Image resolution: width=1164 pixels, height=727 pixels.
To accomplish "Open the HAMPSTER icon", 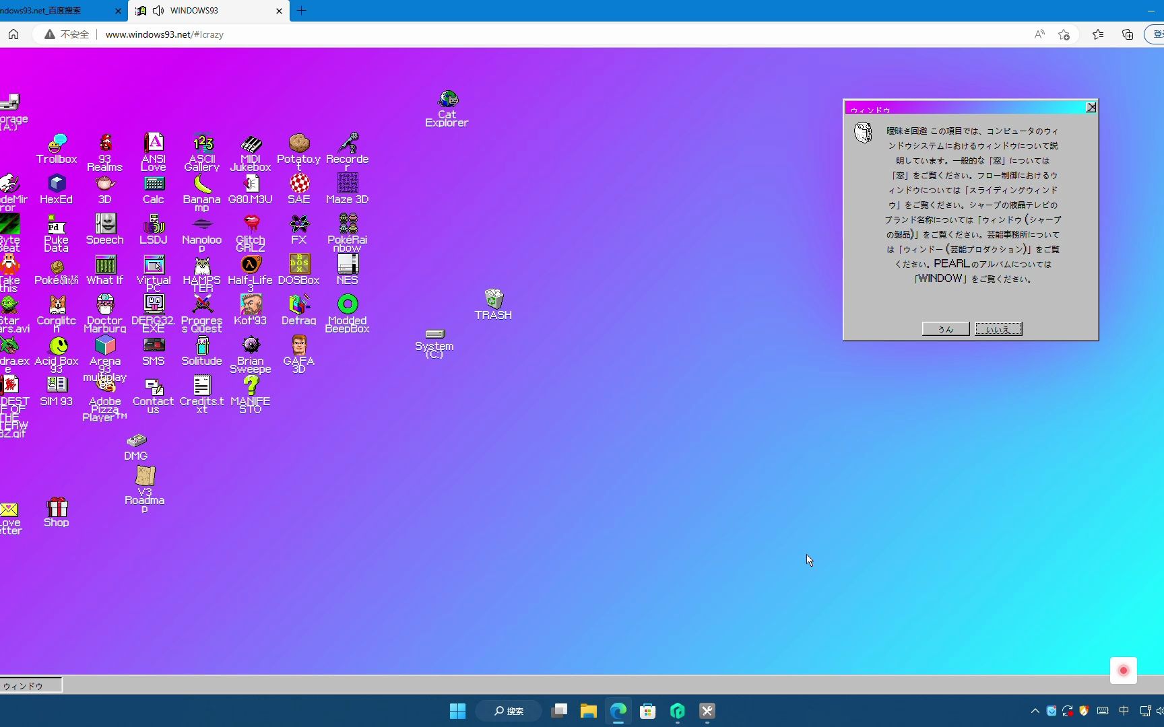I will [x=202, y=273].
